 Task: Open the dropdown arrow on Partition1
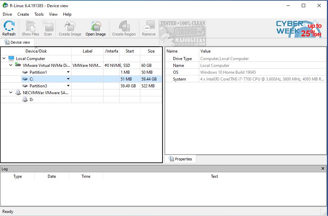pyautogui.click(x=68, y=72)
